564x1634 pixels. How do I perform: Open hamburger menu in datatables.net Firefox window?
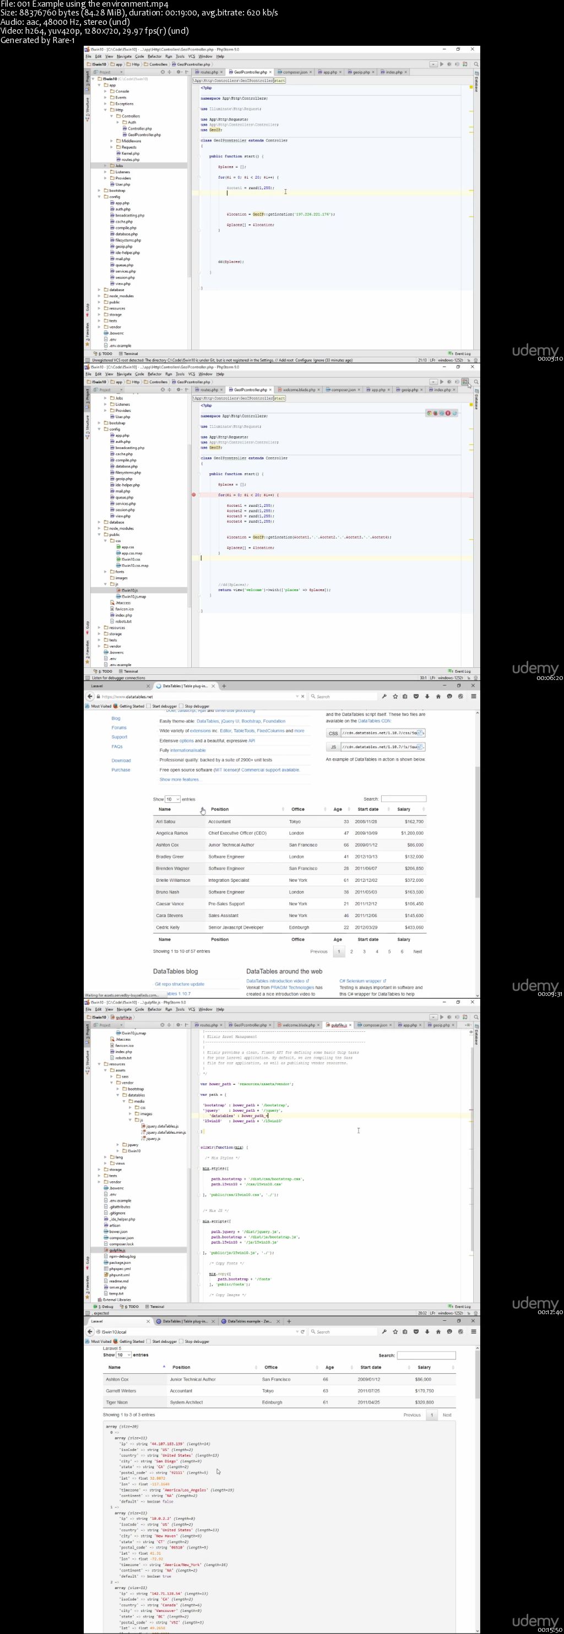coord(473,696)
